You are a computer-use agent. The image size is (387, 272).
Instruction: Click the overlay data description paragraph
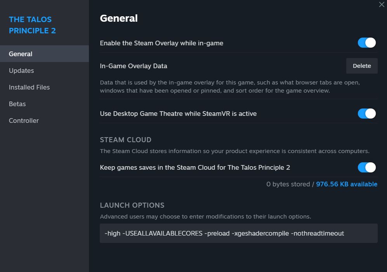[230, 87]
